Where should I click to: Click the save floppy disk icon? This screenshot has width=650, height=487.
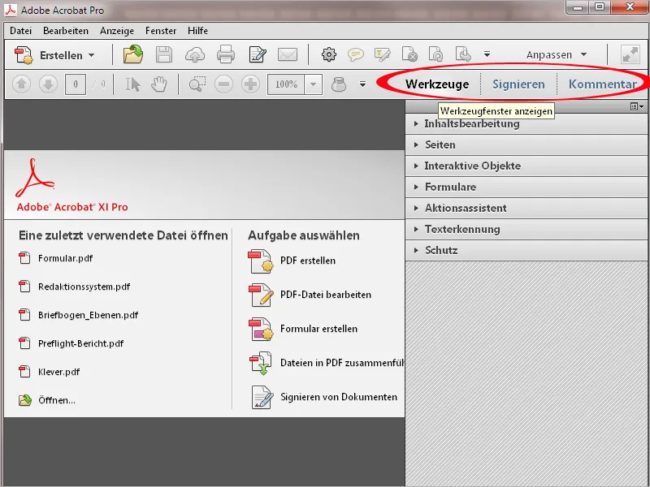[x=164, y=54]
